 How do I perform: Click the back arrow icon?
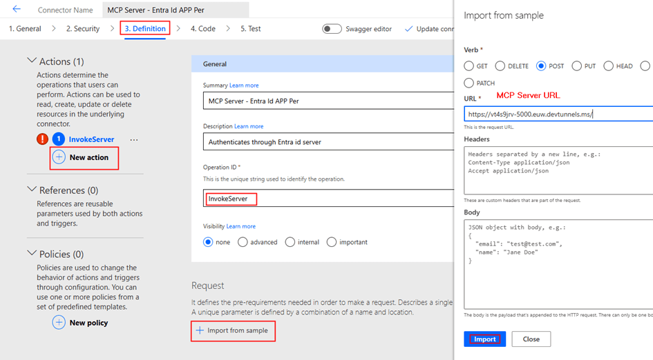[x=17, y=10]
